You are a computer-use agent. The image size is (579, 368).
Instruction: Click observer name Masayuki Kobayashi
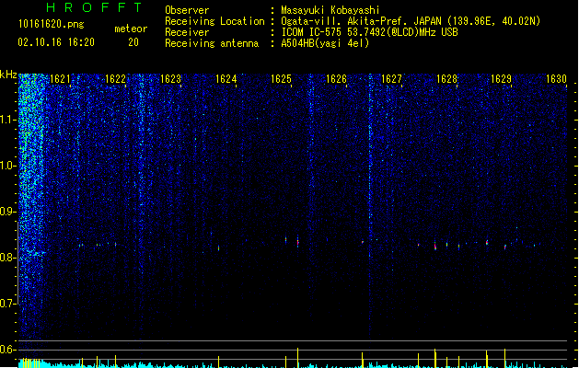pos(330,10)
